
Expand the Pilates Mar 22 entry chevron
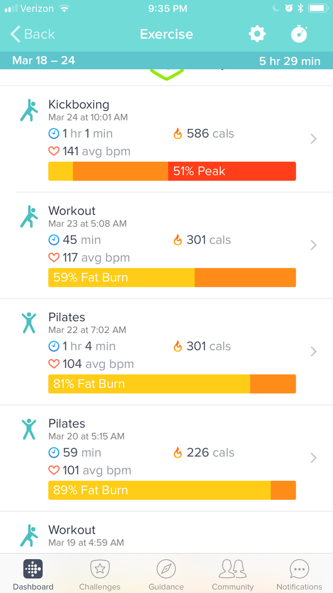313,352
